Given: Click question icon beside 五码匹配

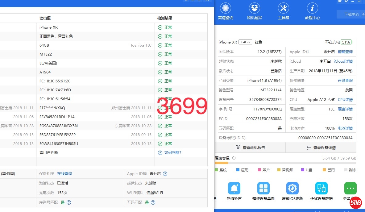Looking at the screenshot, I should point(153,202).
